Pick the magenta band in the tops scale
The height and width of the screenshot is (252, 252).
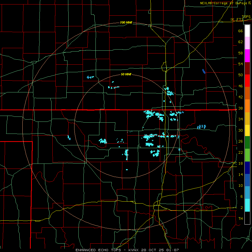point(247,56)
